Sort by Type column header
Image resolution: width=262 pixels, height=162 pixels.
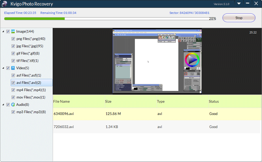[183, 101]
